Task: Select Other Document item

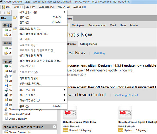Action: [18, 119]
